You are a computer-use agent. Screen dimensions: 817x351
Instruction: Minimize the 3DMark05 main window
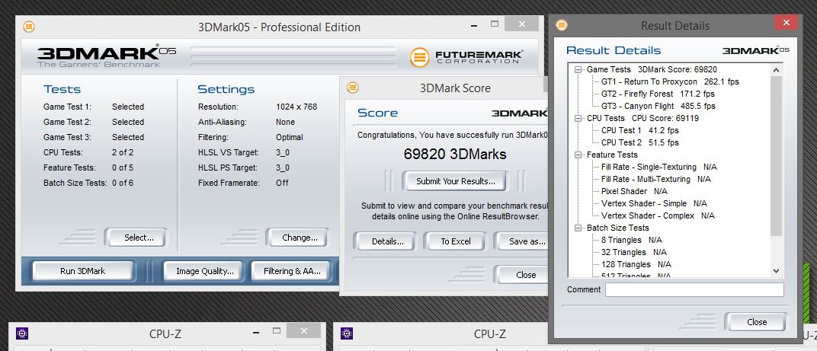click(x=476, y=24)
